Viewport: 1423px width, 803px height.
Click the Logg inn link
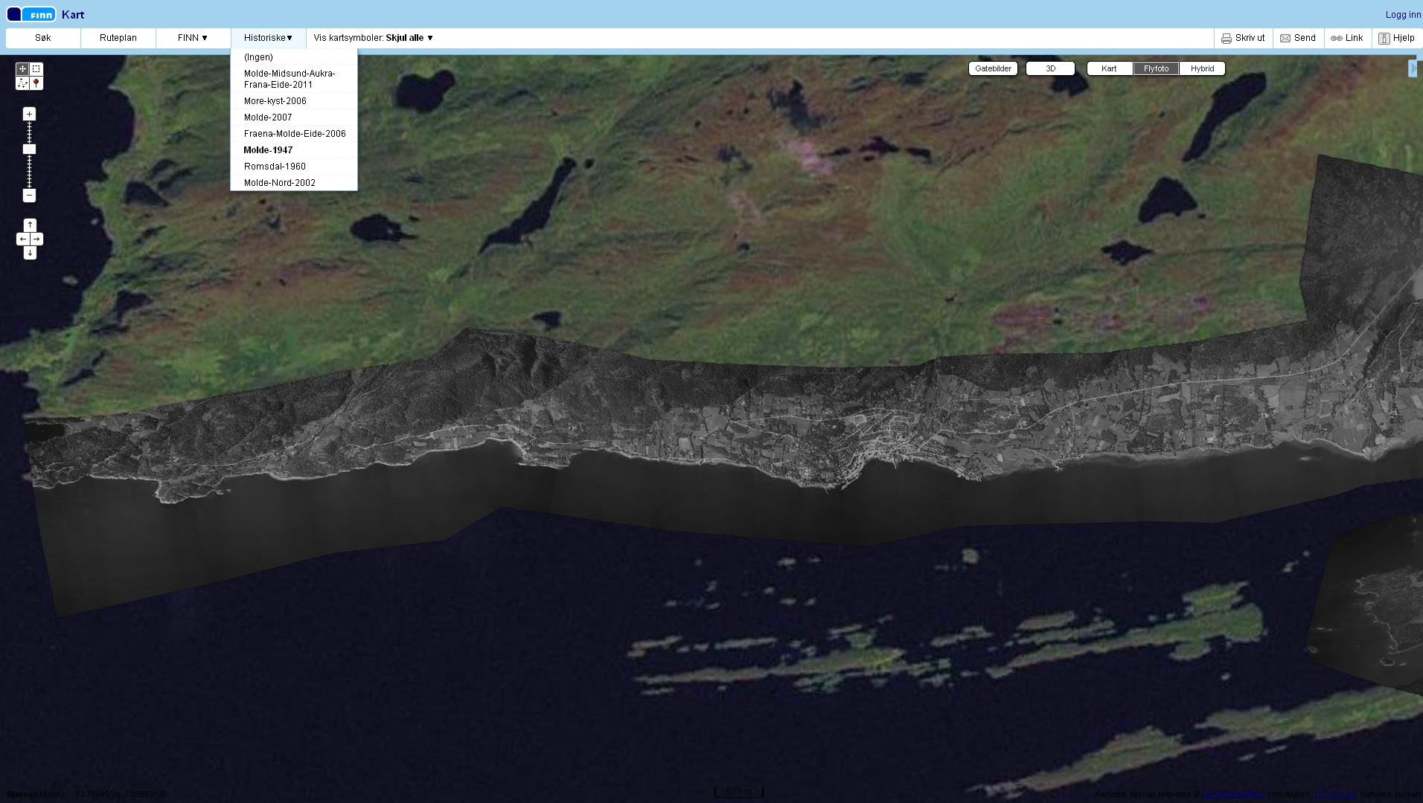coord(1403,15)
